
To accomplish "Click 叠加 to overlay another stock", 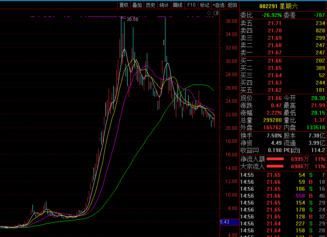I will (x=137, y=5).
